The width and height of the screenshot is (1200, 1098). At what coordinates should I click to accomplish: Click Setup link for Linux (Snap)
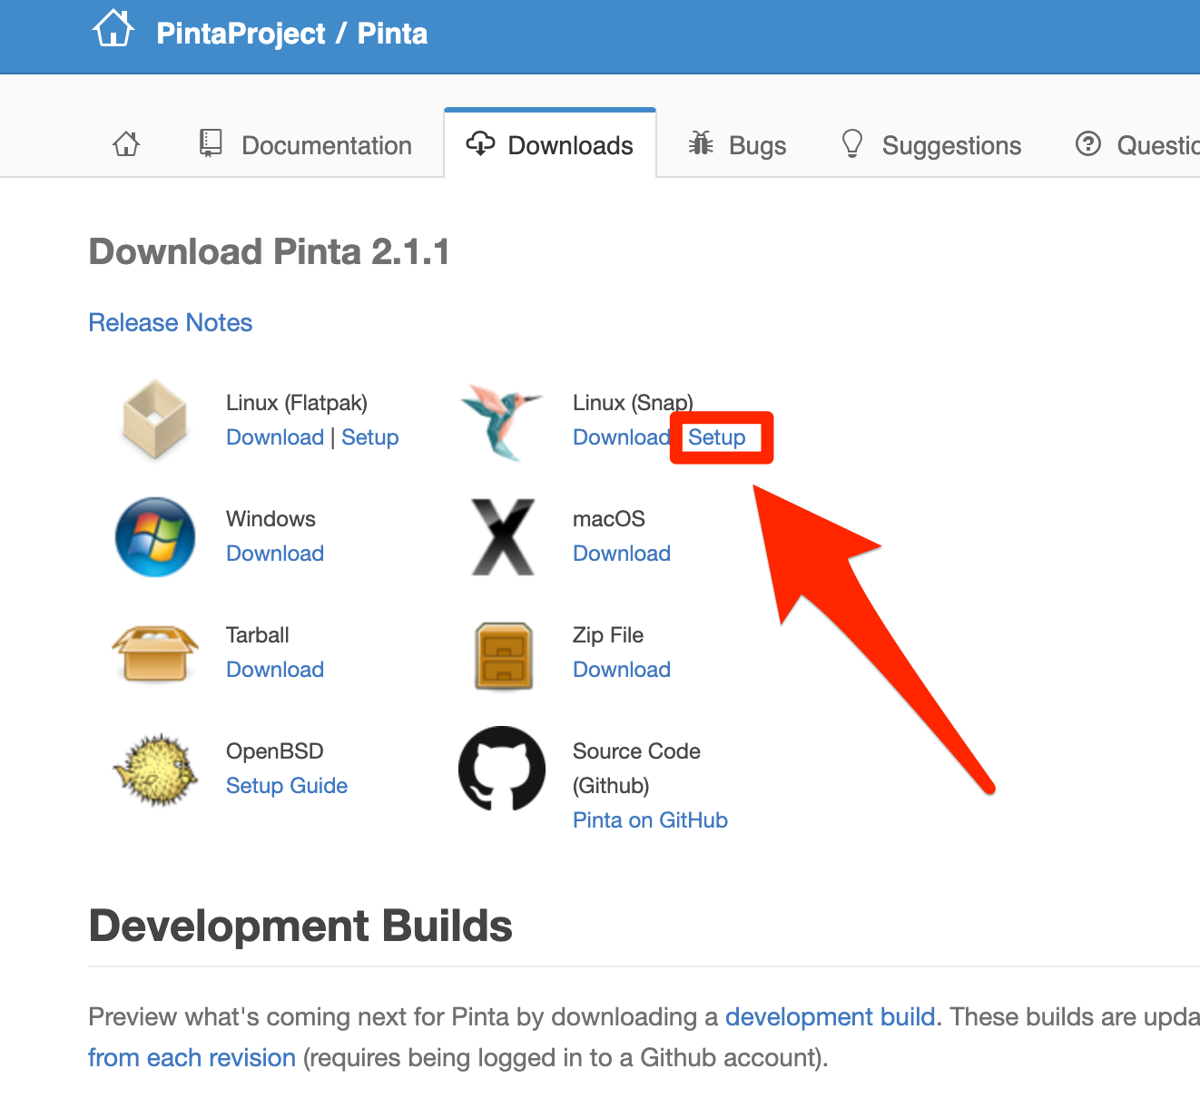click(716, 437)
